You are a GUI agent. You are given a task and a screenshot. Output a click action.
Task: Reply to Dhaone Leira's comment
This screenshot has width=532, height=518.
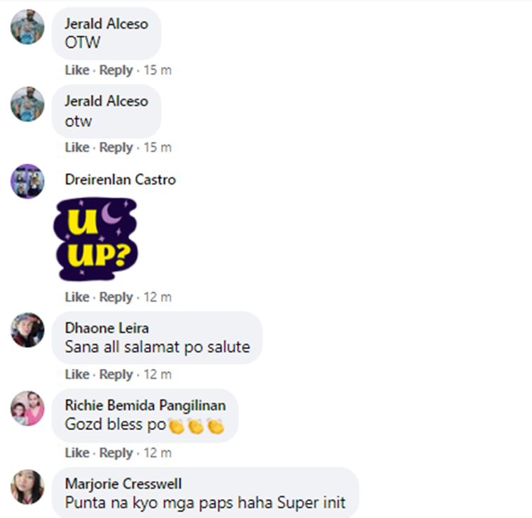coord(116,375)
